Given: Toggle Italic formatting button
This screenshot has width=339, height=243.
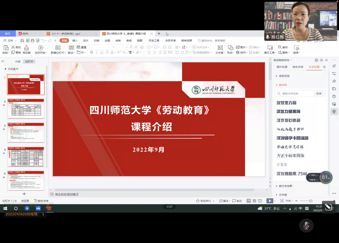Looking at the screenshot, I should 97,52.
